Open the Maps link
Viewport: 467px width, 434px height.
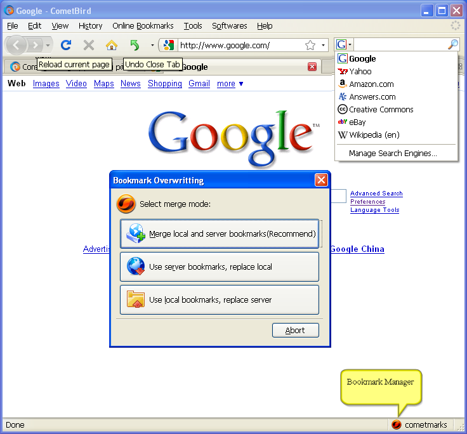tap(104, 84)
